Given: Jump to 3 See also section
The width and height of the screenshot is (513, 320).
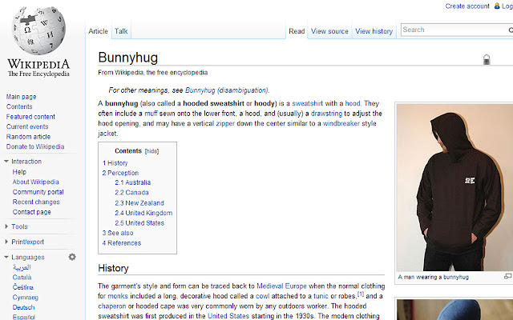Looking at the screenshot, I should tap(118, 233).
